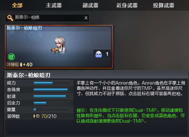Click the 威力 stat bar
Screen dimensions: 189x137
[51, 83]
